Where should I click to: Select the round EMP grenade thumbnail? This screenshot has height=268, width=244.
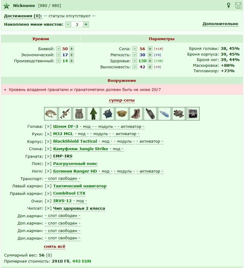[108, 114]
